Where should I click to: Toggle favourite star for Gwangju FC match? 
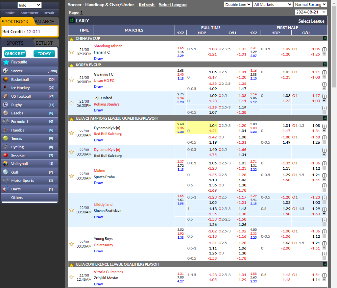coord(71,80)
